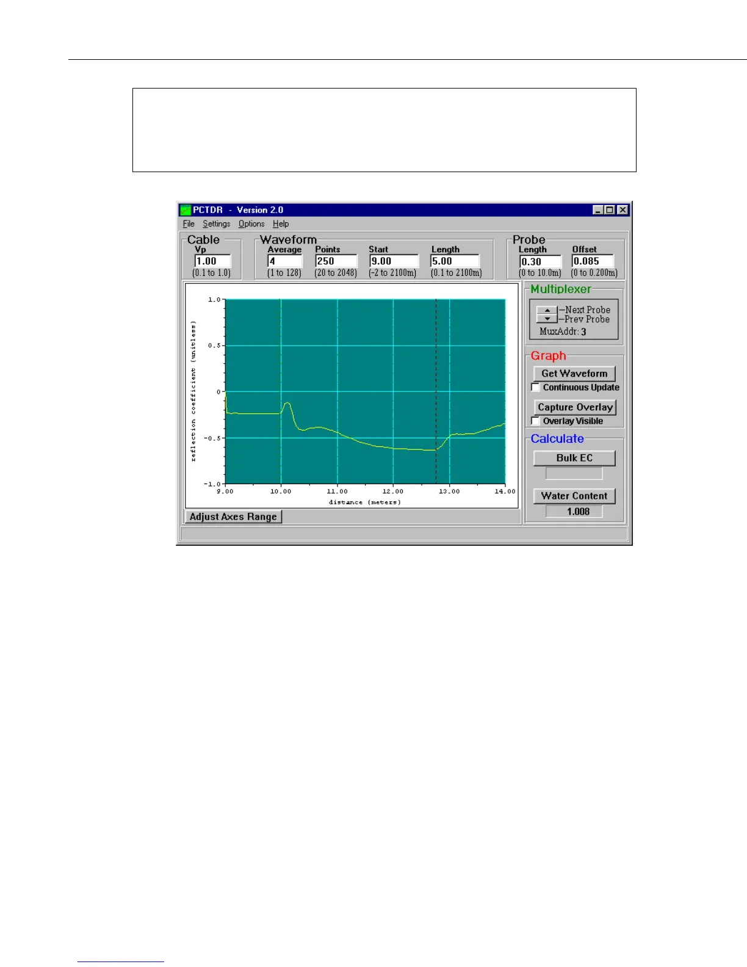
Task: Select the Waveform Average input field
Action: pos(284,261)
